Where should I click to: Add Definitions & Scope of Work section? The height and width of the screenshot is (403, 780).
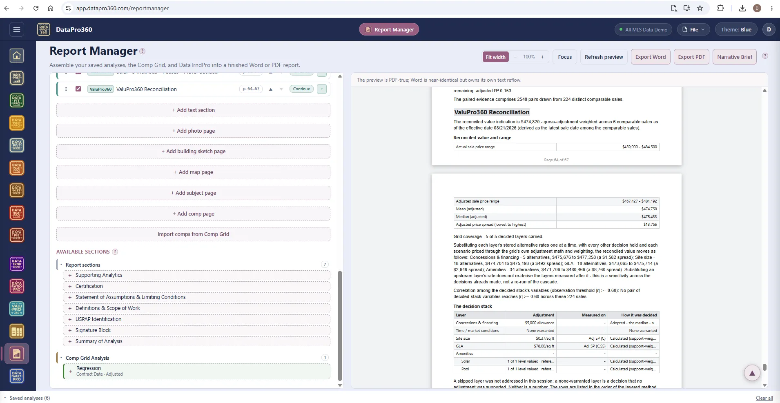(196, 308)
